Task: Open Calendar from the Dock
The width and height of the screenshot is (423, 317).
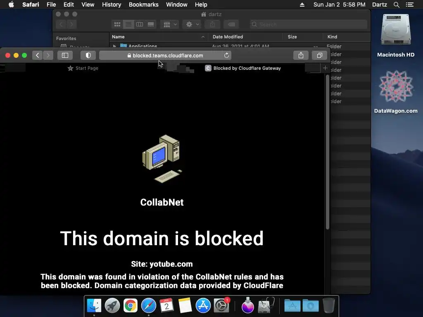Action: [167, 305]
